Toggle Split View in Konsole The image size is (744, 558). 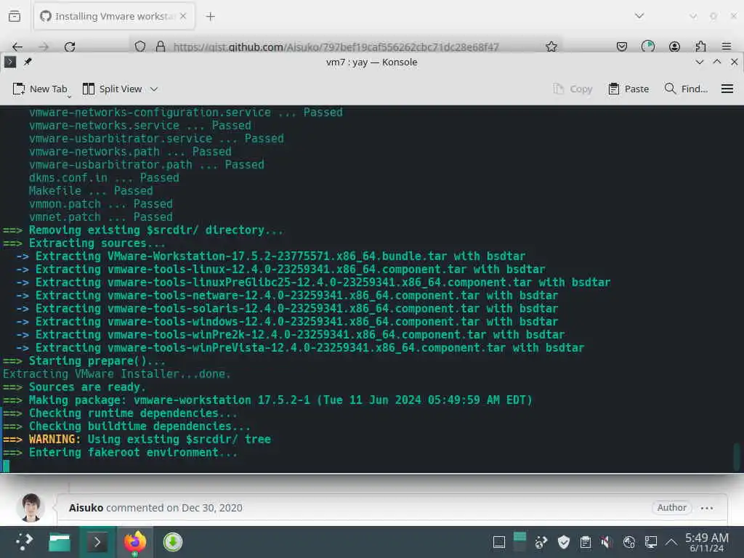[113, 89]
